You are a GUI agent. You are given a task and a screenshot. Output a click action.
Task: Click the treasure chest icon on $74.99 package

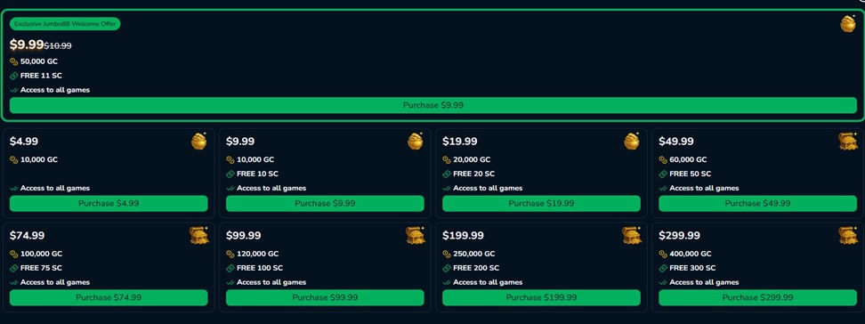click(199, 236)
